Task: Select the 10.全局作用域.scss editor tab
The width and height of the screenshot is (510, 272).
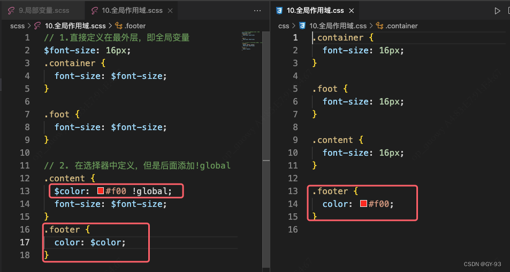Action: [x=132, y=10]
